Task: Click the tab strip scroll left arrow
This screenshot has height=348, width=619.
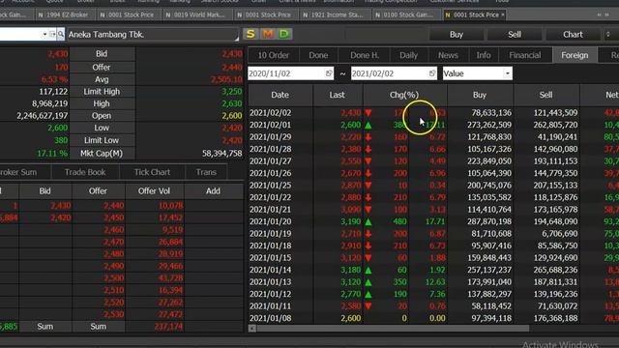Action: coord(600,14)
